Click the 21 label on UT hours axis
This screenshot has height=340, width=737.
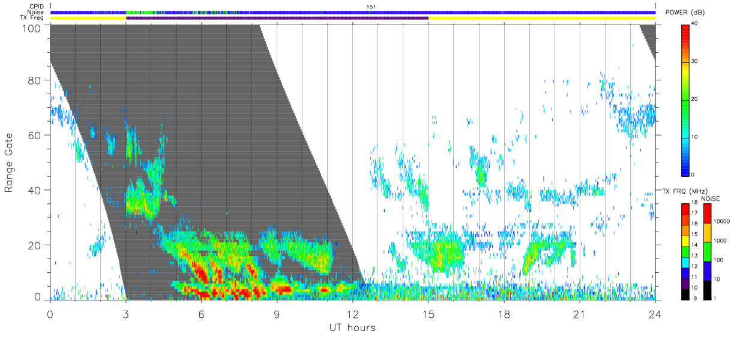pyautogui.click(x=579, y=314)
